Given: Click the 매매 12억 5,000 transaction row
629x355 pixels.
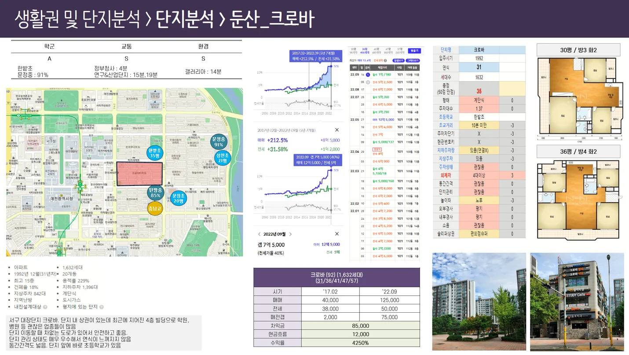Looking at the screenshot, I should [x=384, y=119].
